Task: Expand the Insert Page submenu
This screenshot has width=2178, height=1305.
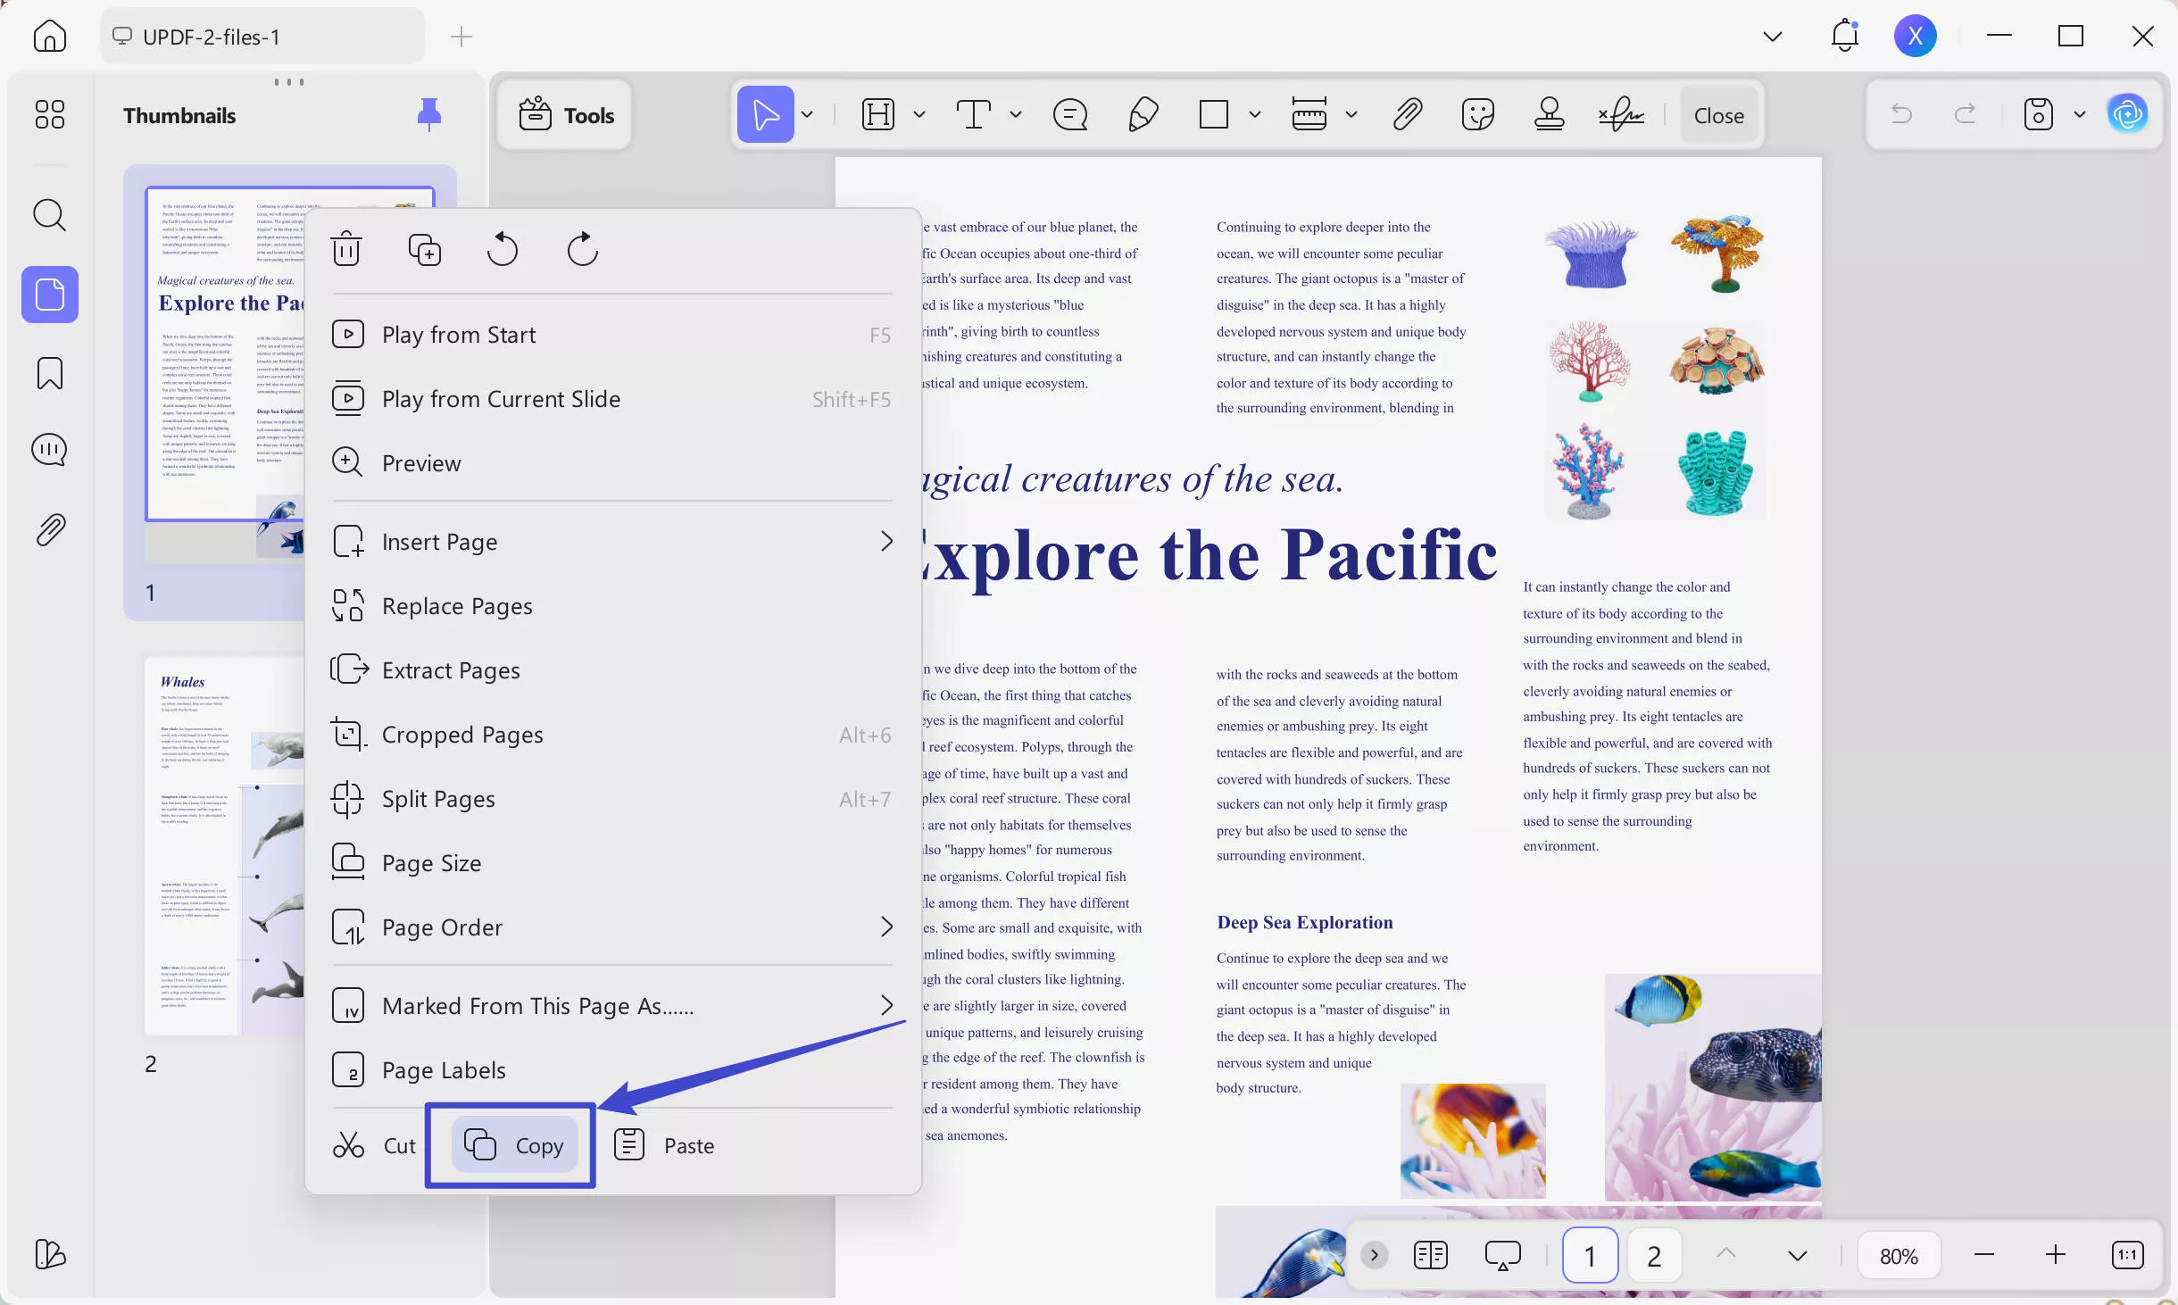Action: pyautogui.click(x=612, y=541)
